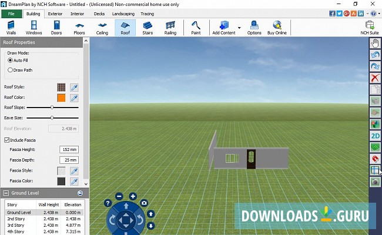Select the Walls tool
Viewport: 382px width, 235px height.
tap(11, 28)
